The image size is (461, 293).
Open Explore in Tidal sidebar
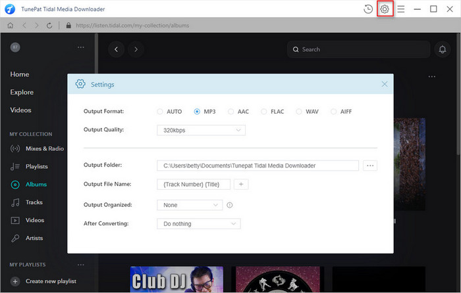22,92
